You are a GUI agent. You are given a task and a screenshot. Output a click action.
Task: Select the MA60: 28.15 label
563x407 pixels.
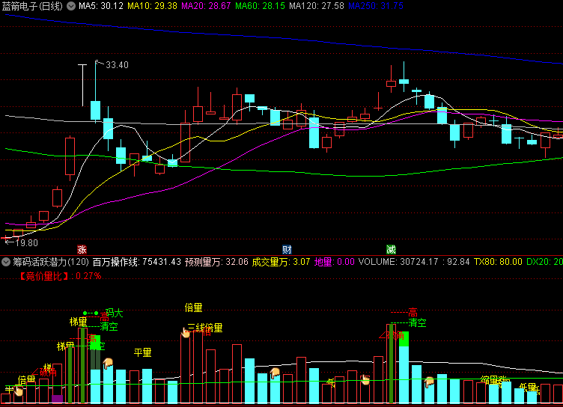pyautogui.click(x=260, y=6)
